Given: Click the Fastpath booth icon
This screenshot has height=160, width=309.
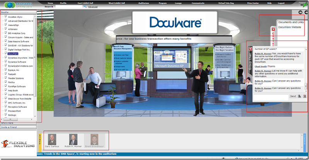Looking at the screenshot, I should 5,74.
